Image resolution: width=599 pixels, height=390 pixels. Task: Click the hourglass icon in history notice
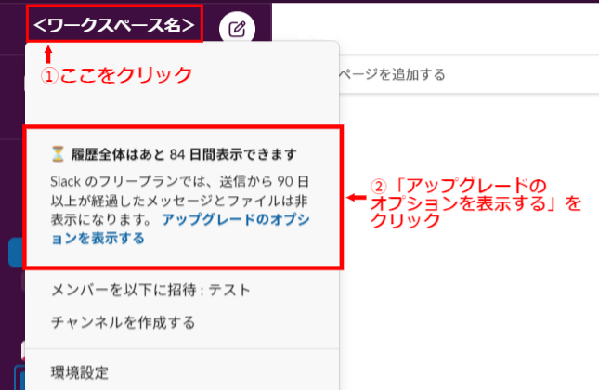[x=58, y=154]
